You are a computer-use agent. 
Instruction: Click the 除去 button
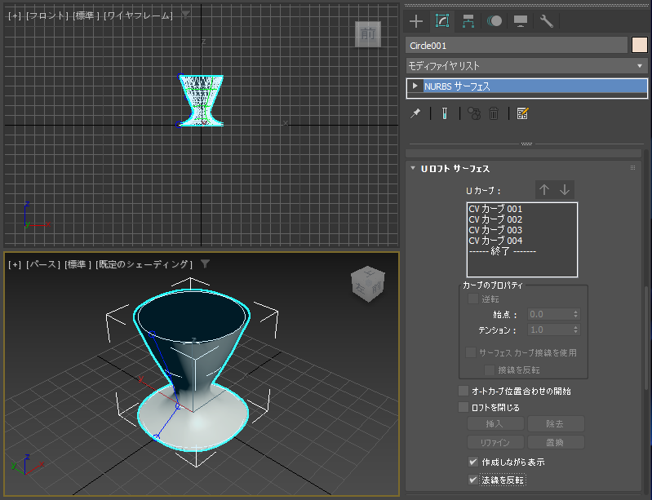[x=556, y=424]
